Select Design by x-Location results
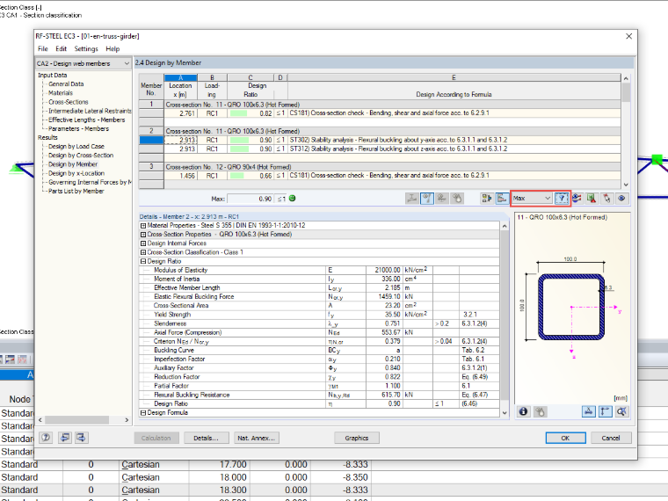The width and height of the screenshot is (668, 501). [x=76, y=173]
